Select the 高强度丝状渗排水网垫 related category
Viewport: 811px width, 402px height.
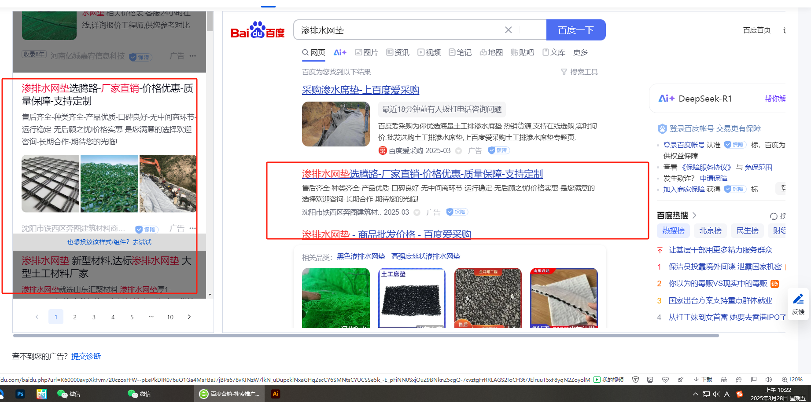426,256
